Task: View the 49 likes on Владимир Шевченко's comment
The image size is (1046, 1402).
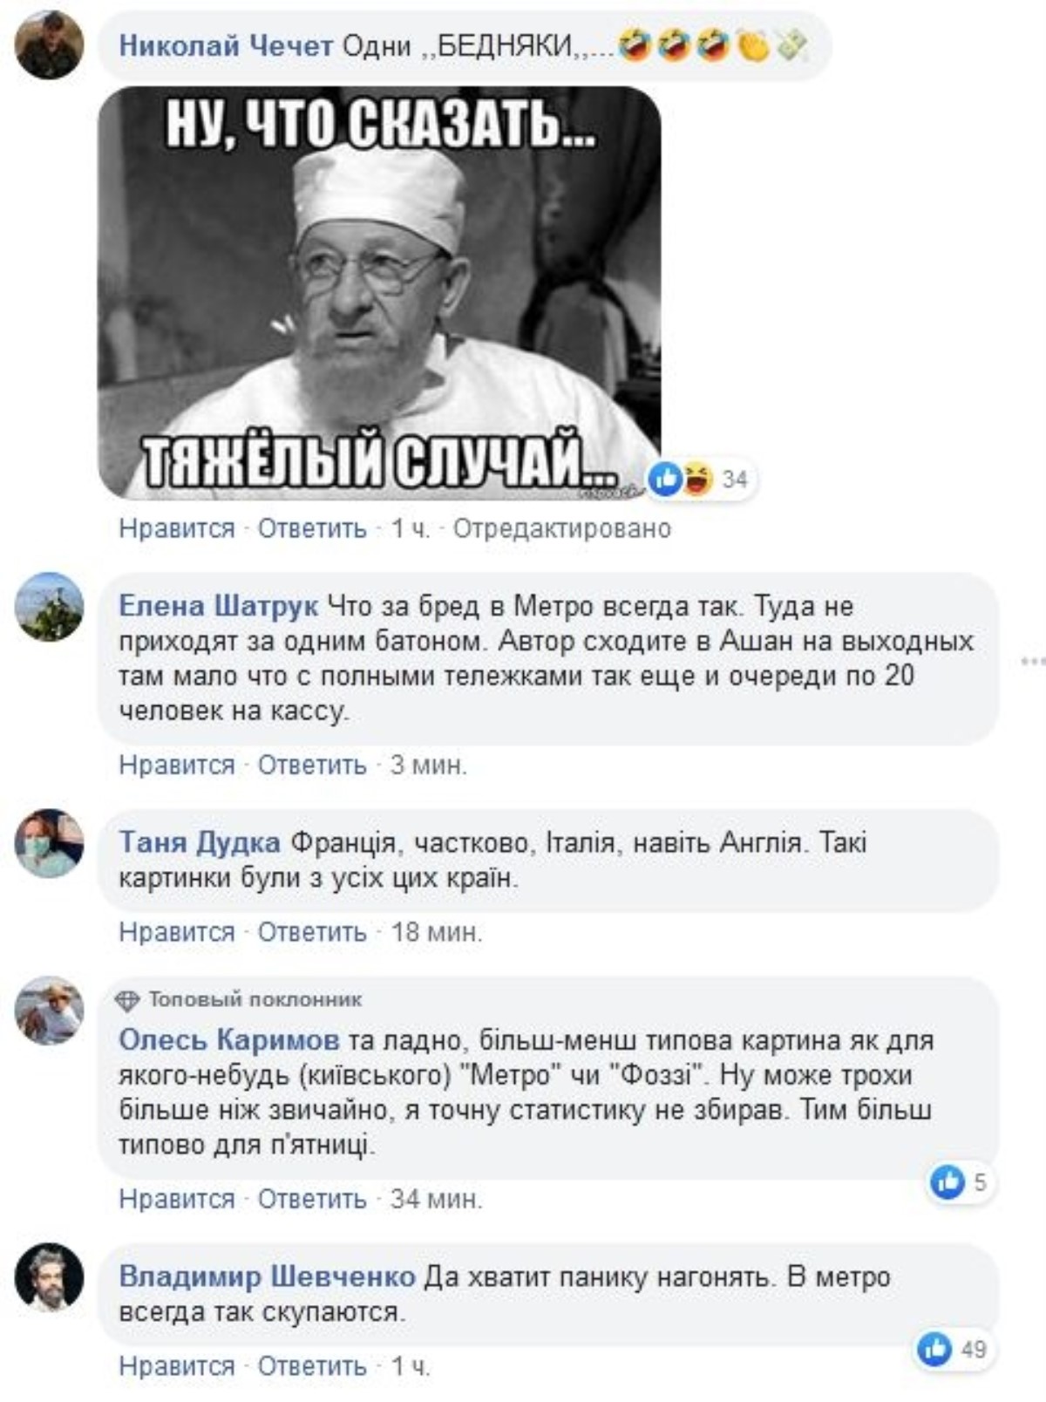Action: [x=953, y=1350]
